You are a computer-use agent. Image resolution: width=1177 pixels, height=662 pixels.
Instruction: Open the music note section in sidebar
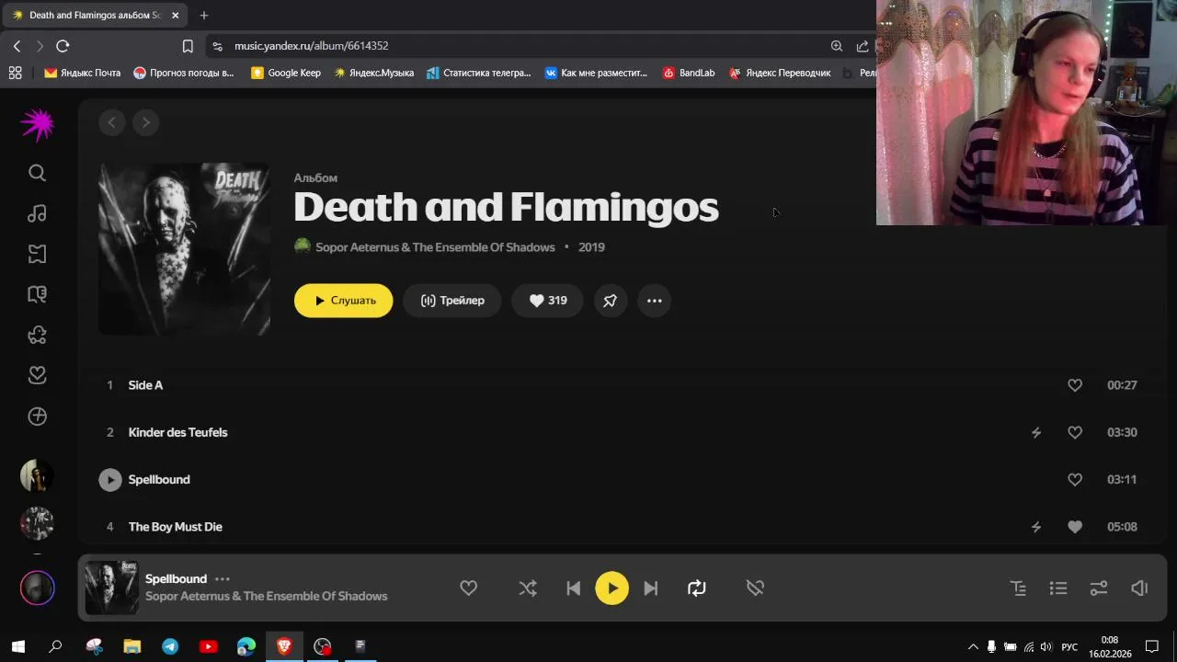pyautogui.click(x=37, y=213)
